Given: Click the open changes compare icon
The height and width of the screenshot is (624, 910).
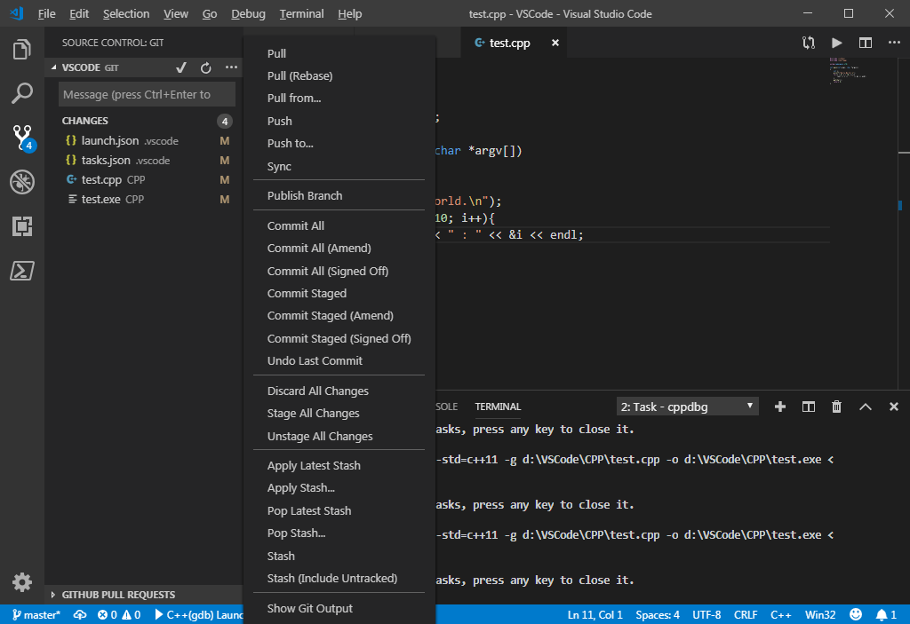Looking at the screenshot, I should pyautogui.click(x=809, y=43).
